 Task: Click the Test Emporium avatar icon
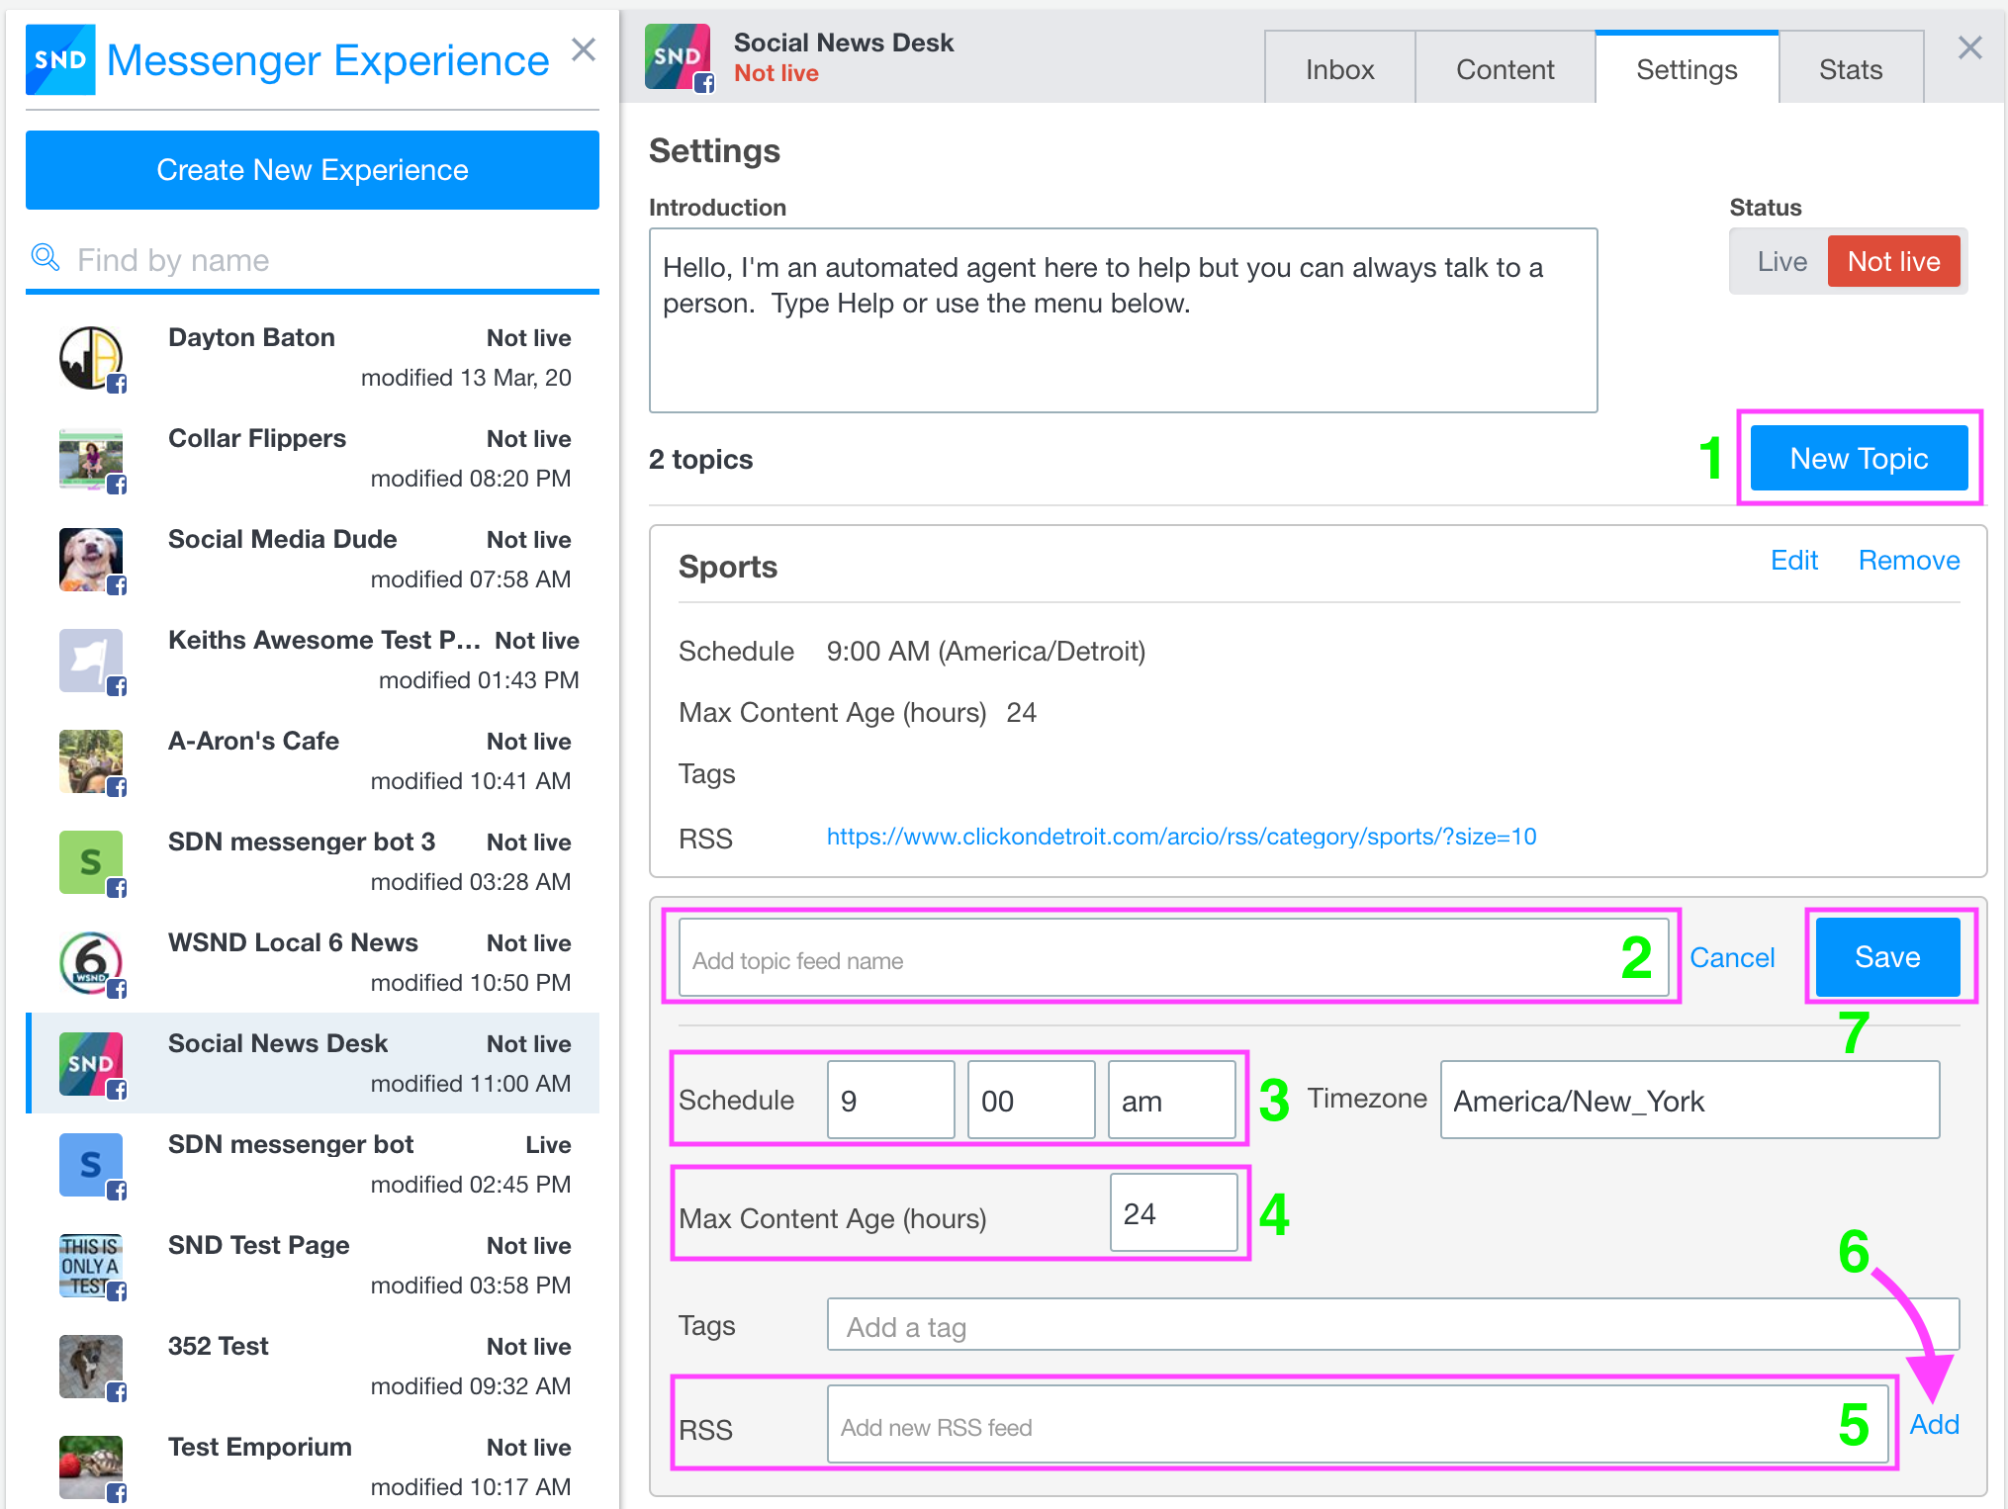(x=91, y=1467)
